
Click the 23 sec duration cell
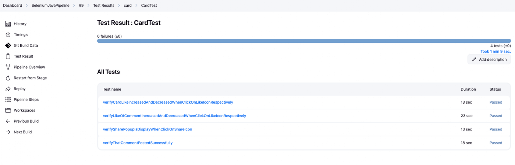coord(466,116)
